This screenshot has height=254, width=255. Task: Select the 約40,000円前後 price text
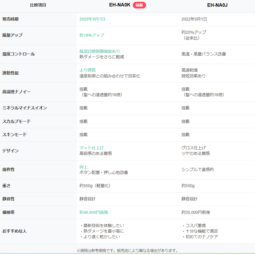pyautogui.click(x=96, y=212)
